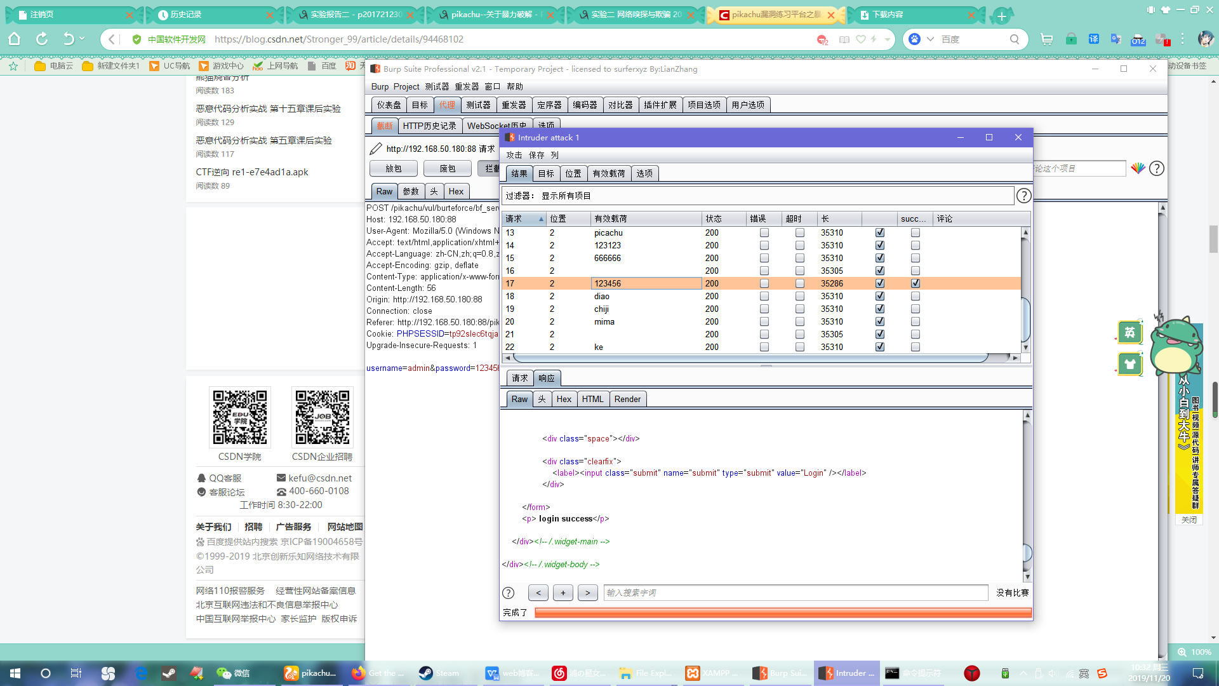1219x686 pixels.
Task: Sort by the 请求 column arrow
Action: [x=541, y=219]
